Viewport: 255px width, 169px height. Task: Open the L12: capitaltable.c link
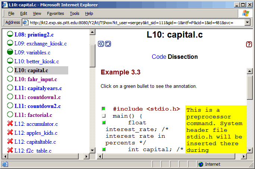point(35,142)
